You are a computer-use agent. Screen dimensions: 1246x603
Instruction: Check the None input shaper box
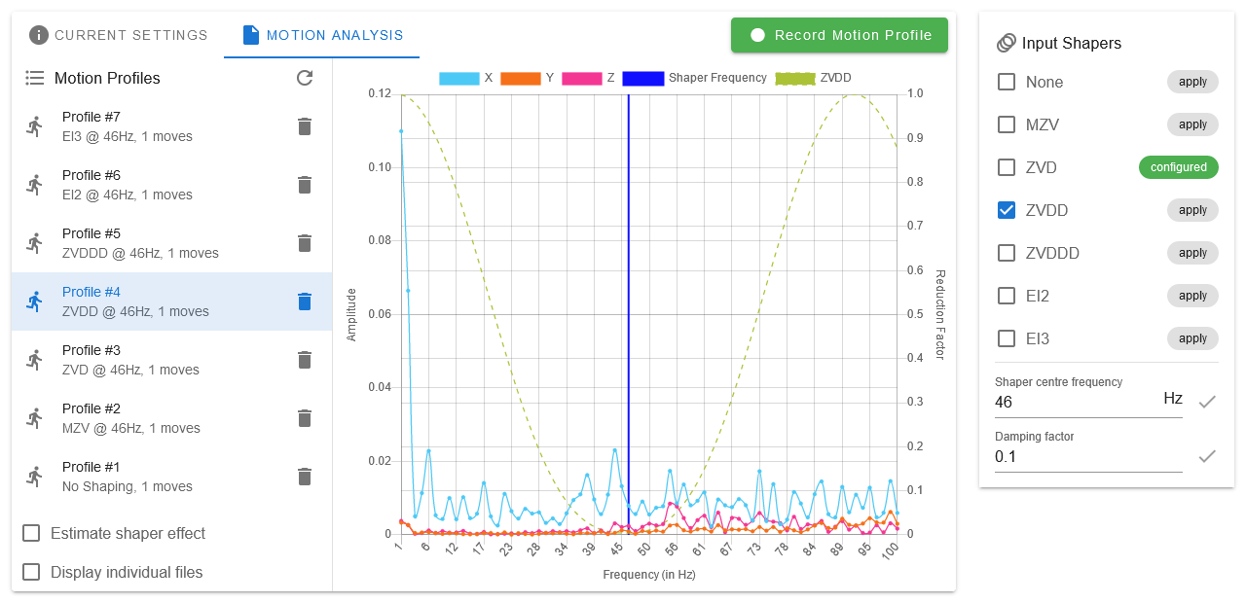tap(1007, 82)
